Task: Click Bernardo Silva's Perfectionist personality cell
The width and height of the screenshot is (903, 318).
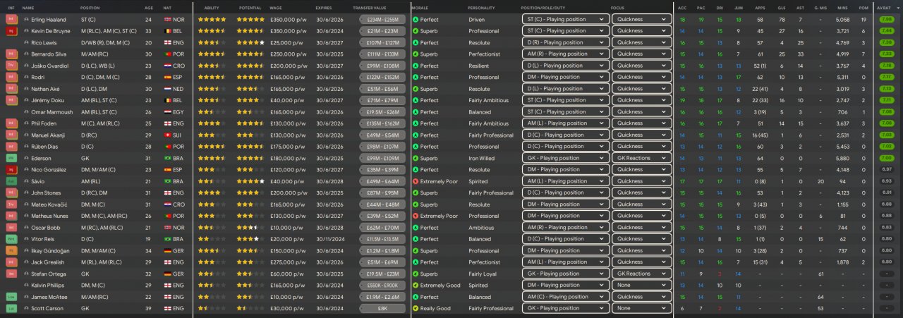Action: pyautogui.click(x=484, y=54)
